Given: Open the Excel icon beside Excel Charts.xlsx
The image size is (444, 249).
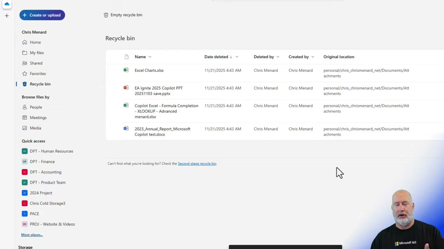Looking at the screenshot, I should (126, 70).
